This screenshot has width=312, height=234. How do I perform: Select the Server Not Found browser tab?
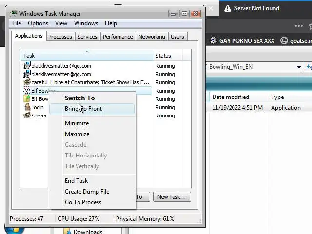click(257, 8)
